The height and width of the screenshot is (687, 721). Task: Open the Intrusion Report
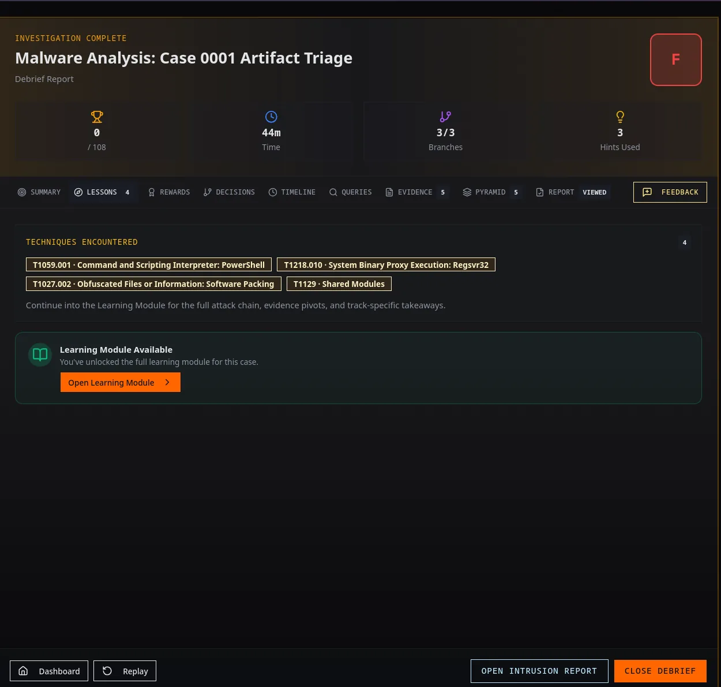(539, 671)
